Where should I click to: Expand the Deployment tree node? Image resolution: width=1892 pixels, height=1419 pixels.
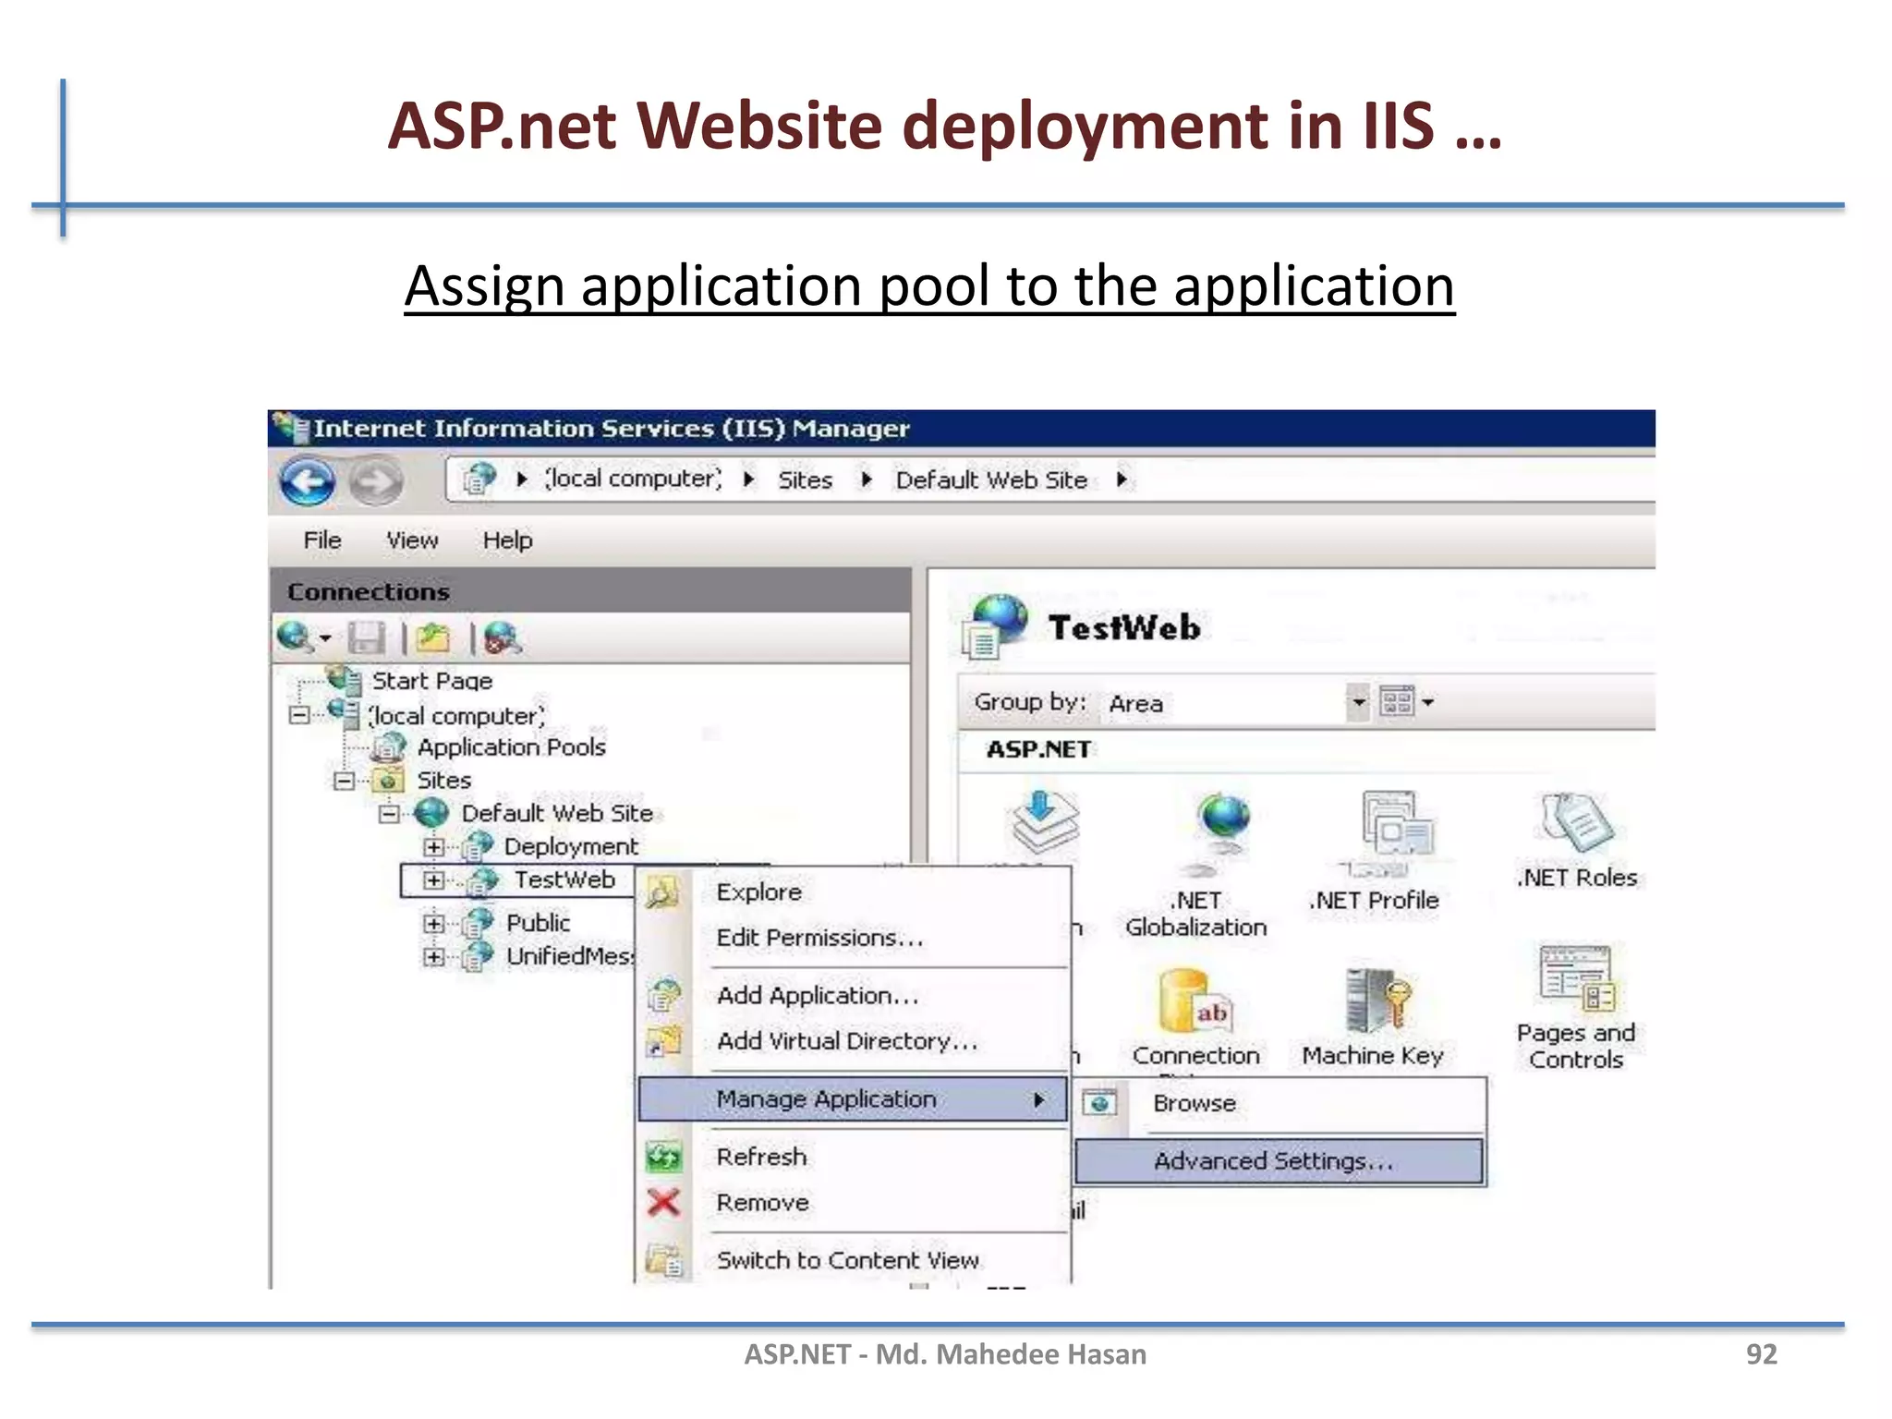[x=434, y=846]
